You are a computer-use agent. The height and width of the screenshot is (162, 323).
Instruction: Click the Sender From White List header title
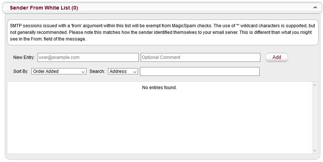(x=40, y=8)
